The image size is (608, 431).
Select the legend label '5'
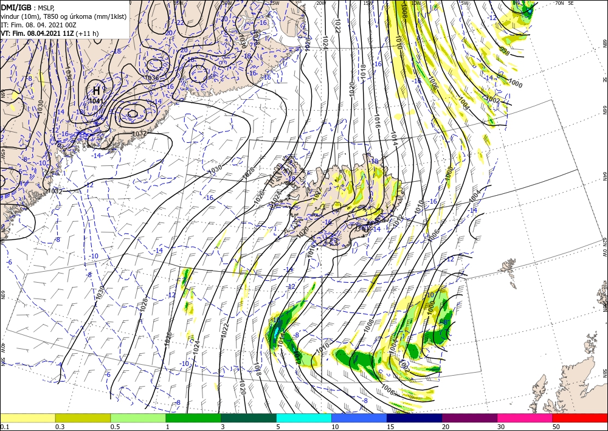278,427
